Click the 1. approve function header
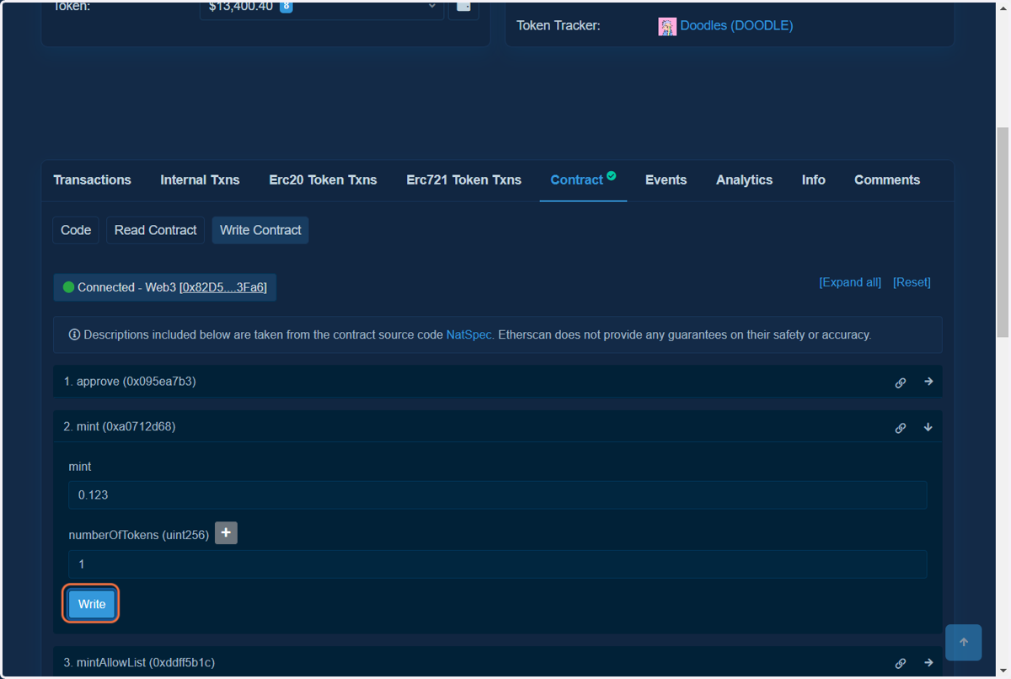Screen dimensions: 1011x679 498,382
